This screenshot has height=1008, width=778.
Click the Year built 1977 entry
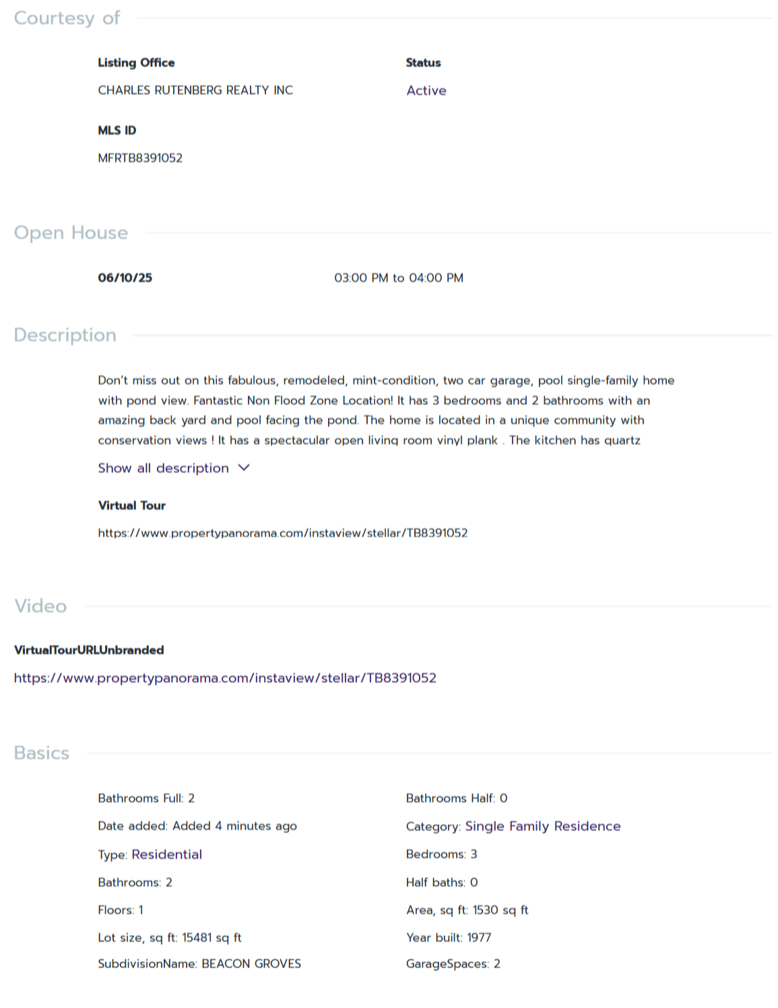(x=449, y=937)
